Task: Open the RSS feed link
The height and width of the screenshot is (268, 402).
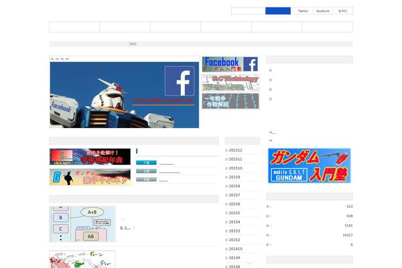Action: pyautogui.click(x=343, y=11)
